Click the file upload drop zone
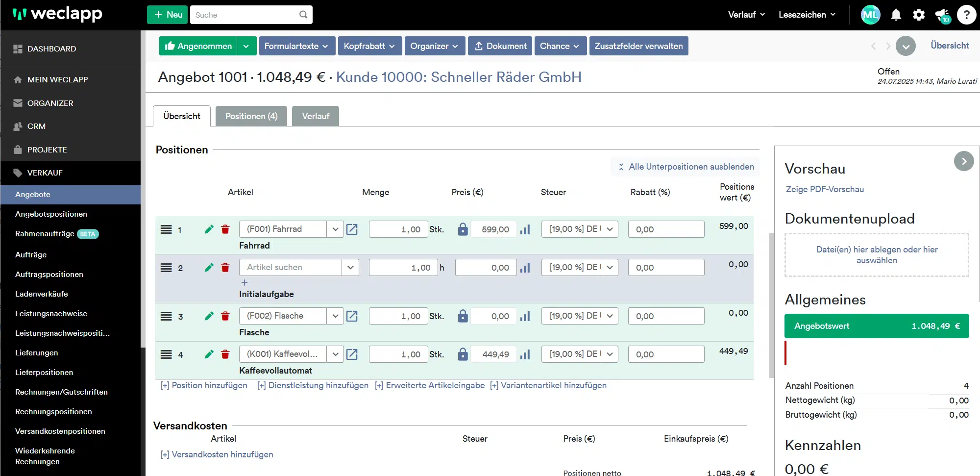Screen dimensions: 980x476 877,255
